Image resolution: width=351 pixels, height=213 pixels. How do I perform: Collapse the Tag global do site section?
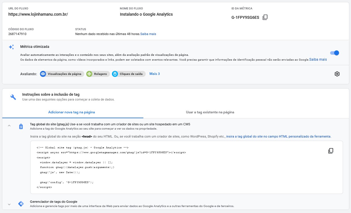tap(9, 126)
